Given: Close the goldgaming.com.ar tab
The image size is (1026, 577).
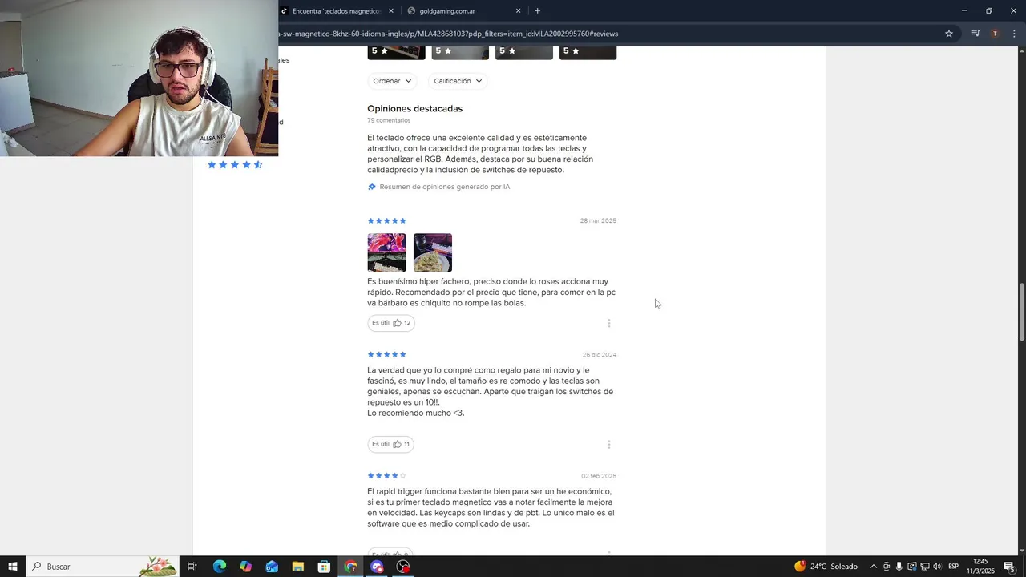Looking at the screenshot, I should click(x=518, y=10).
